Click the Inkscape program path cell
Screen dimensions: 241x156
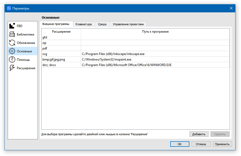(155, 54)
